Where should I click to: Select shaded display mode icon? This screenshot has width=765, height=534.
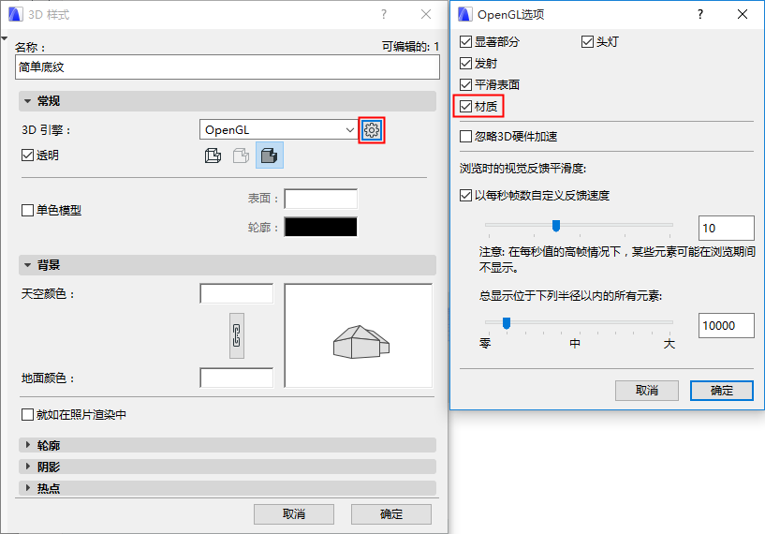(270, 156)
